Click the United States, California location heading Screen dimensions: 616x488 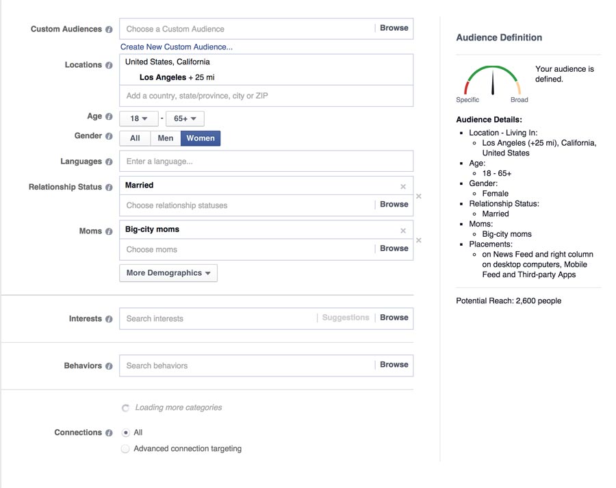tap(168, 62)
